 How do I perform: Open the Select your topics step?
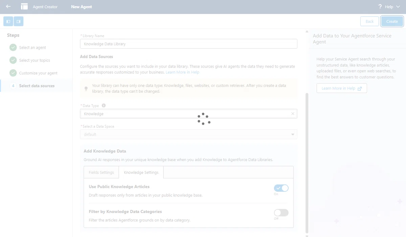[35, 60]
